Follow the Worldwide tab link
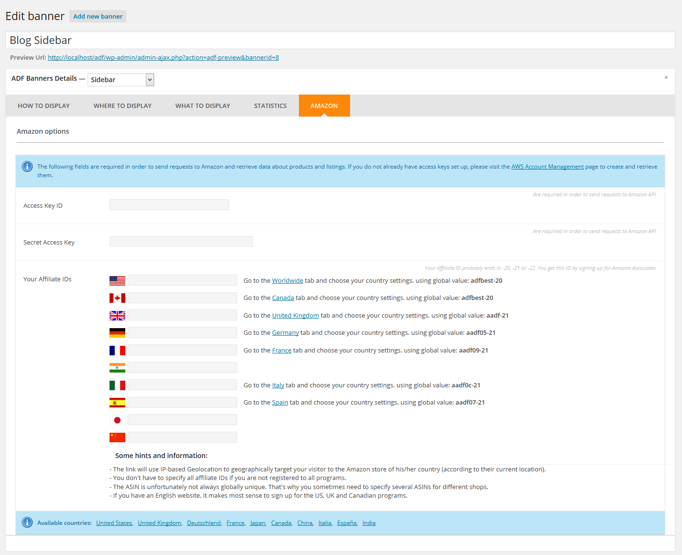 pos(287,280)
